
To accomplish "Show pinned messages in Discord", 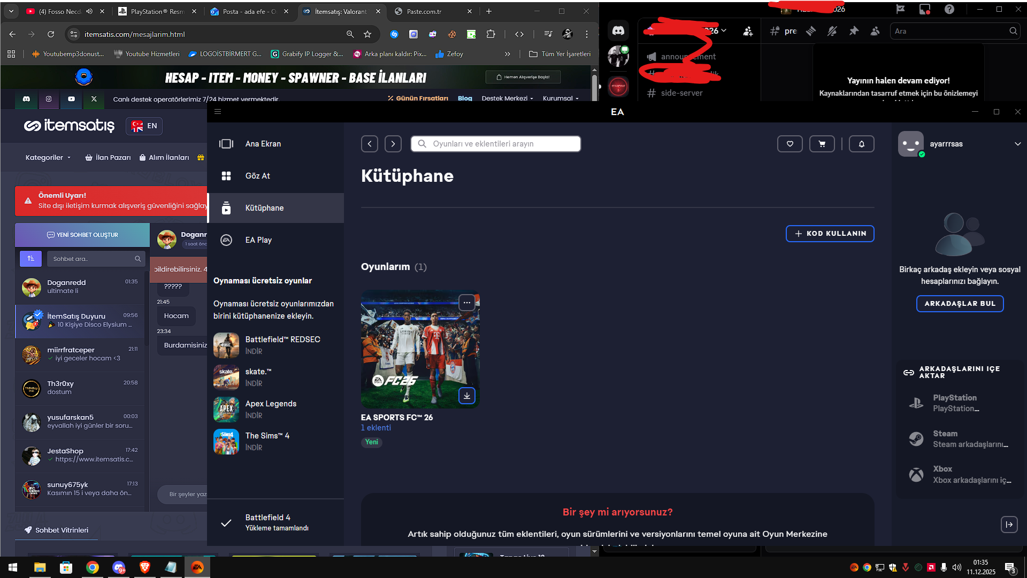I will (854, 31).
